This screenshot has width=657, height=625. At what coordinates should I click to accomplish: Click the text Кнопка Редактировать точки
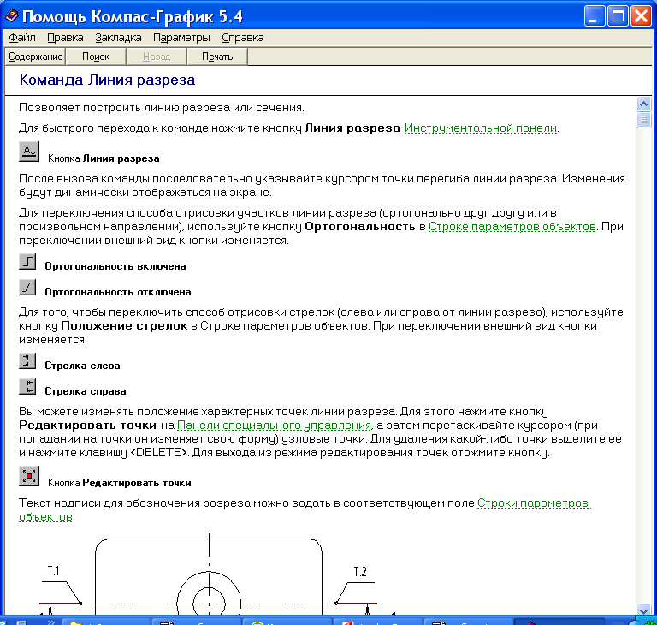point(120,483)
